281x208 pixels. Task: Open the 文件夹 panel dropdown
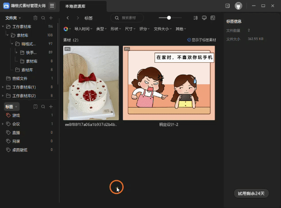pos(13,18)
